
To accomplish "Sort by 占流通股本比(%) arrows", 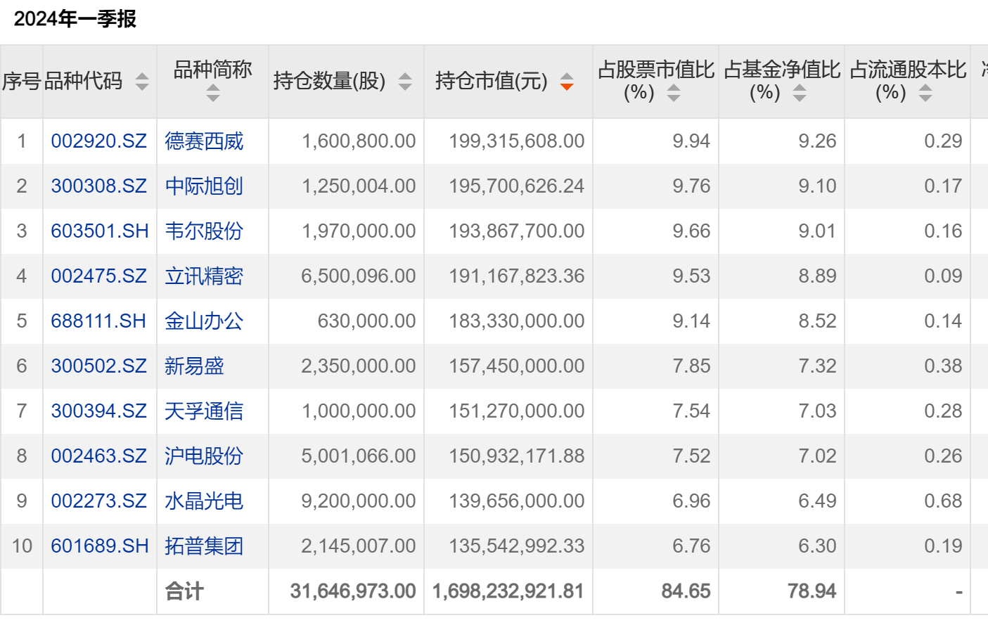I will [x=925, y=93].
